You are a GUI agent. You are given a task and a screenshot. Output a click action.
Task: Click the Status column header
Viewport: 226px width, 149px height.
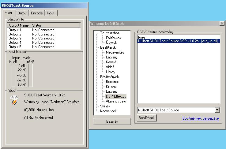pos(55,25)
